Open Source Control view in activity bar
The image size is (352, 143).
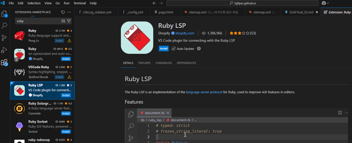pyautogui.click(x=4, y=38)
